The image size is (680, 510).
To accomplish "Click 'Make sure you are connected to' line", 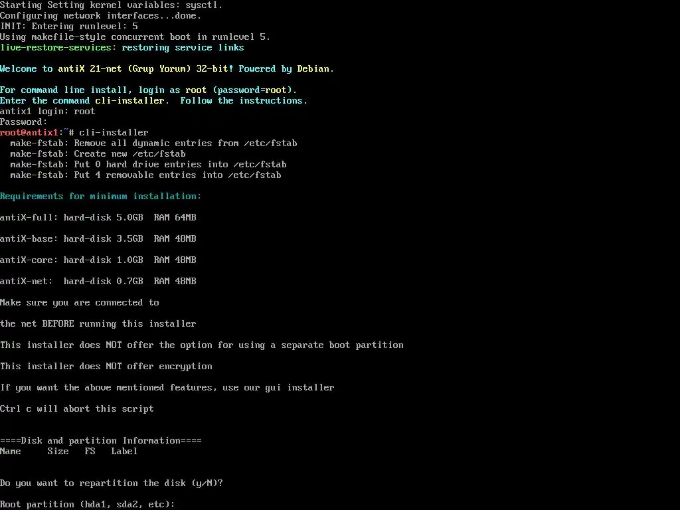I will pyautogui.click(x=80, y=302).
